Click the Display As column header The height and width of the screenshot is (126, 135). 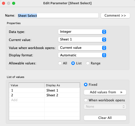coord(62,85)
